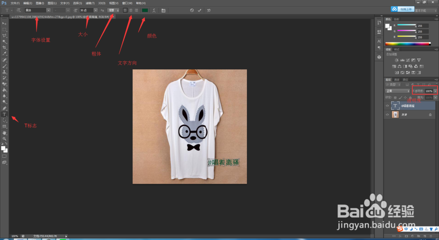
Task: Cancel the current text edit
Action: 192,10
